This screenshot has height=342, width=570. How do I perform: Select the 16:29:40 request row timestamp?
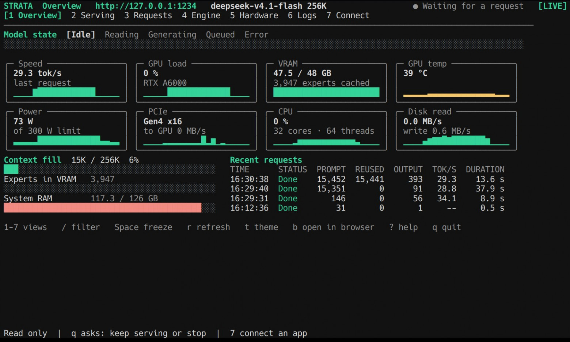pos(249,189)
